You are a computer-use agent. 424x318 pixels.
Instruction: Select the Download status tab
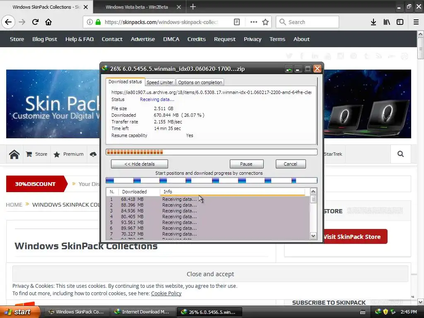click(125, 82)
